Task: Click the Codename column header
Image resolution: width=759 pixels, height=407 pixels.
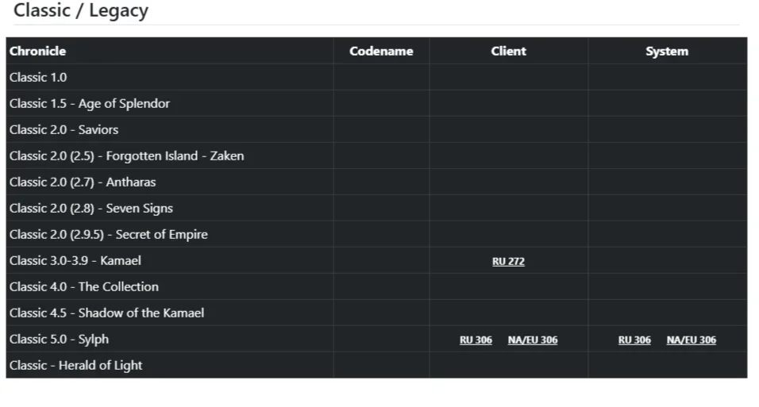Action: [381, 52]
